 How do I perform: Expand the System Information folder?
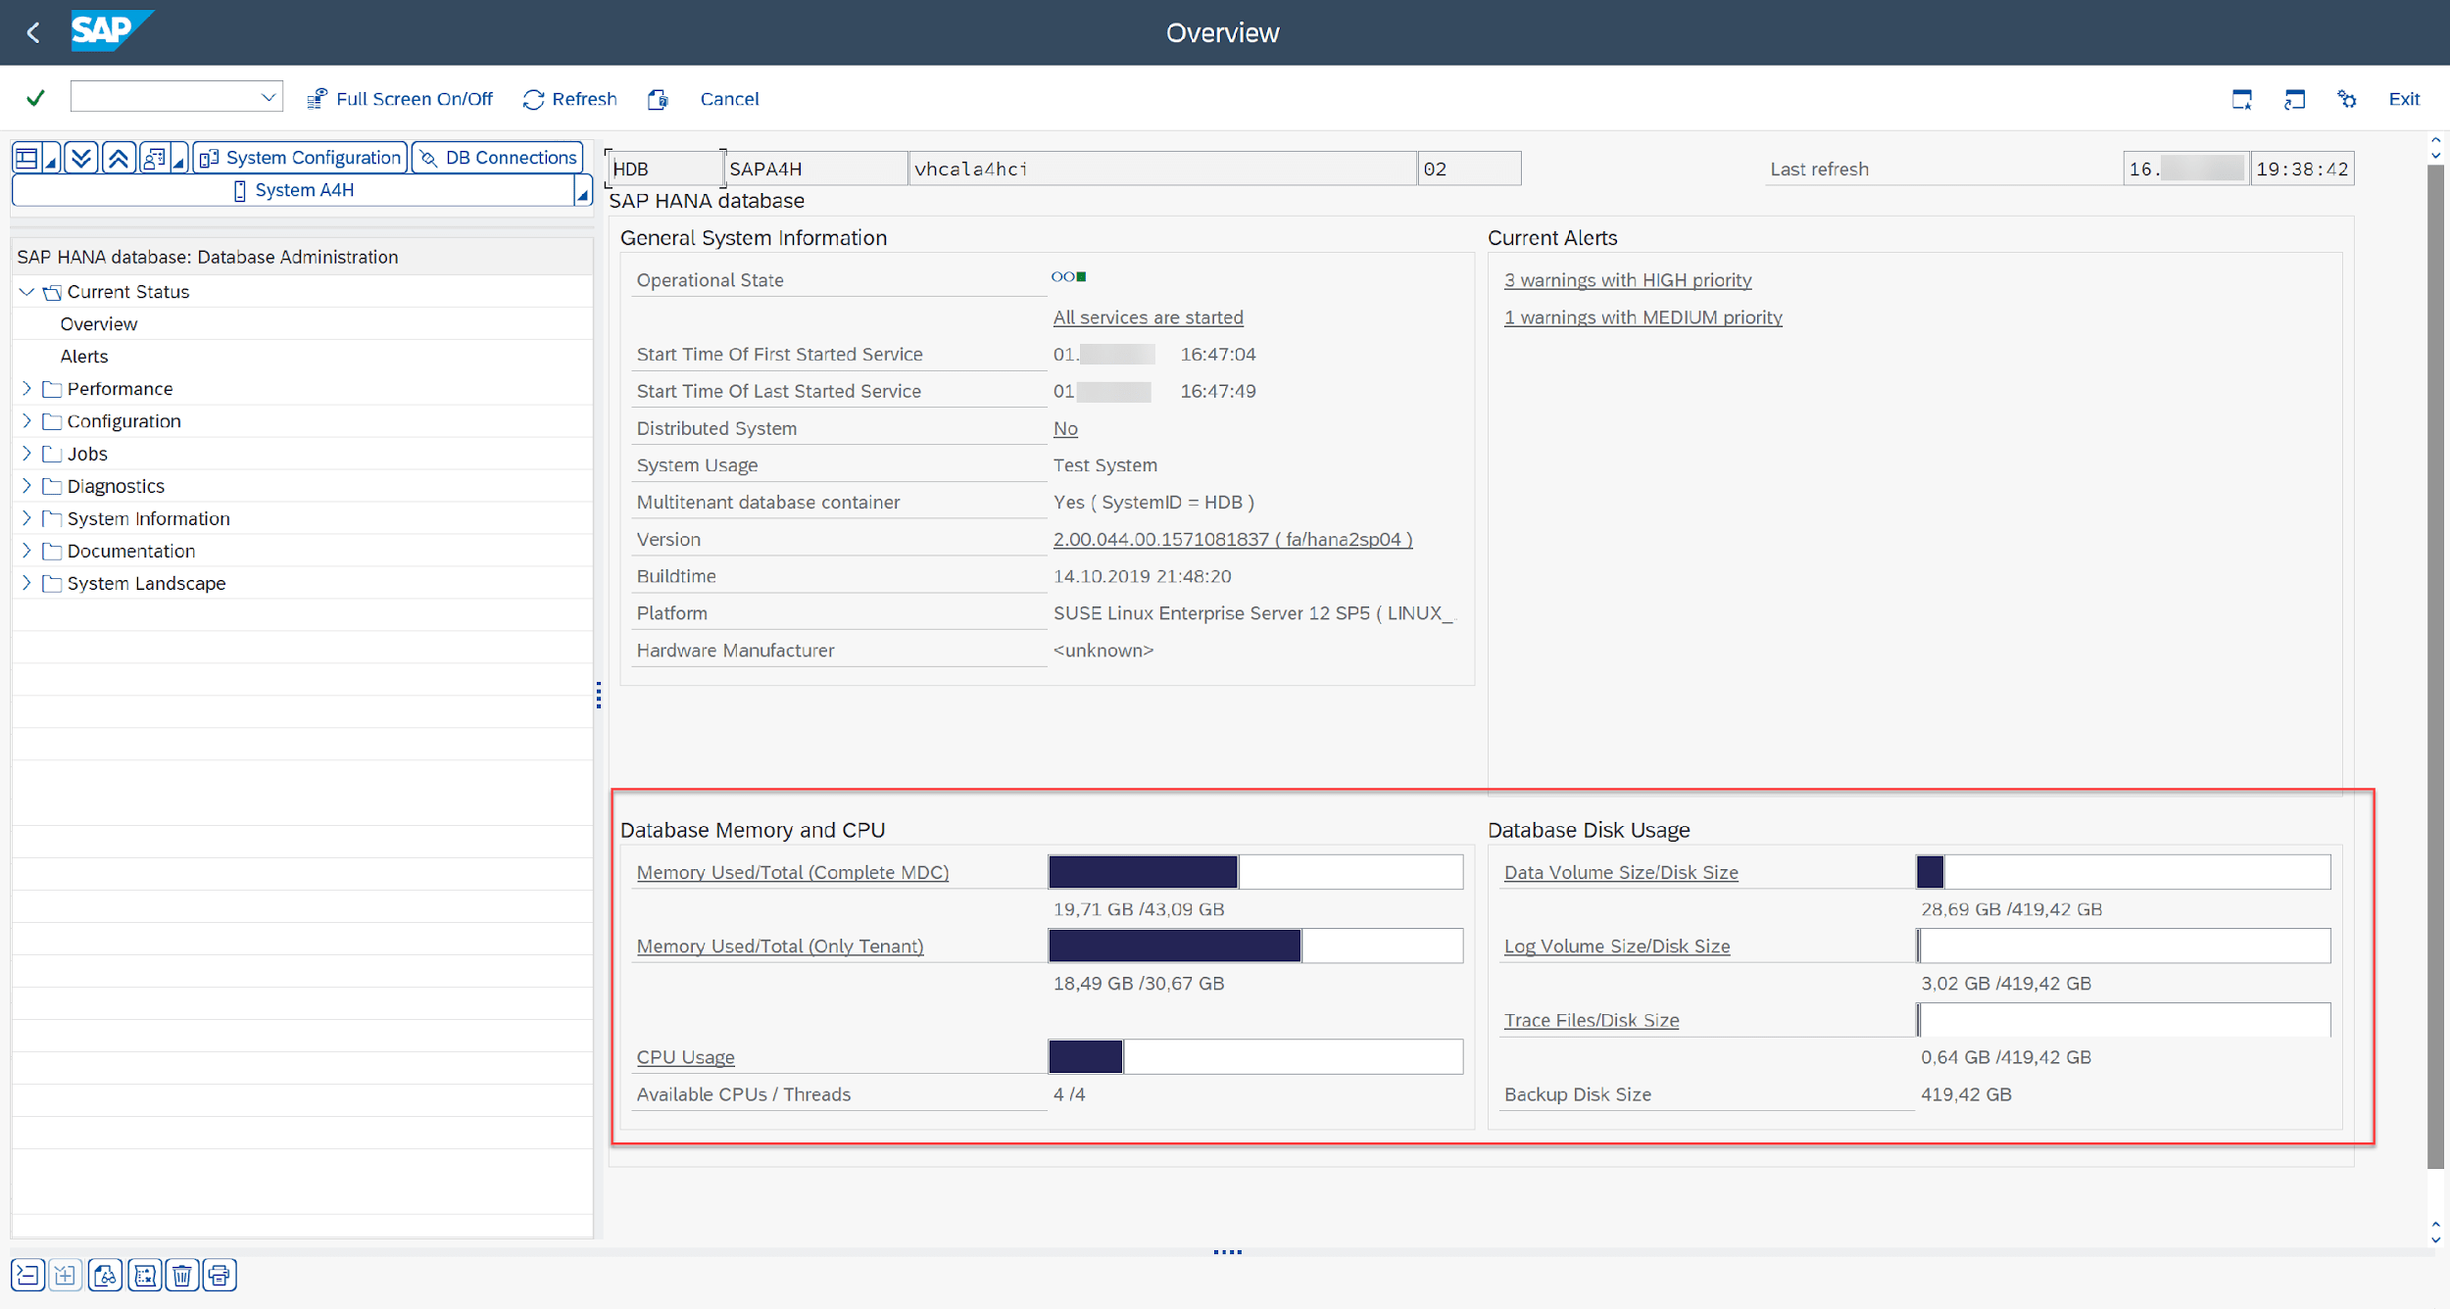pos(27,517)
